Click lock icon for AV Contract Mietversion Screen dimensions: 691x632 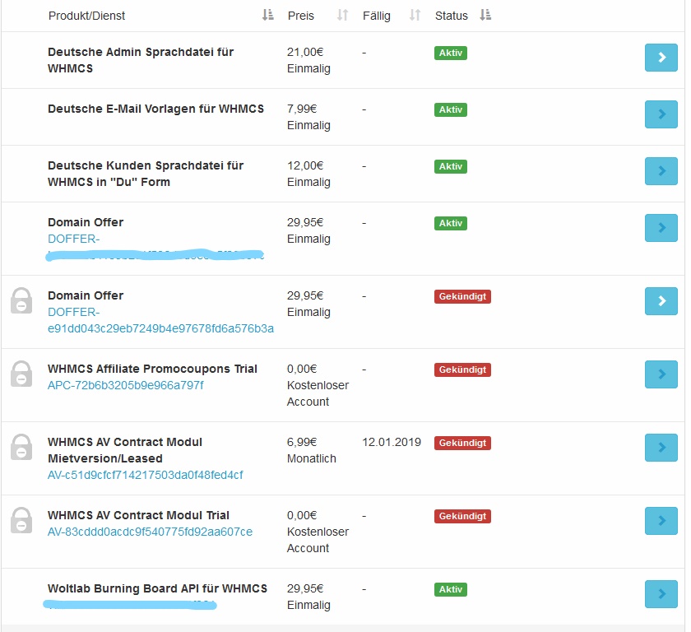21,447
